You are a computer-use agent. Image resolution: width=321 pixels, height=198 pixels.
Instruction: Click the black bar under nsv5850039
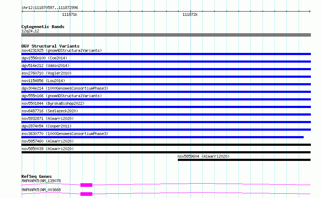point(166,152)
